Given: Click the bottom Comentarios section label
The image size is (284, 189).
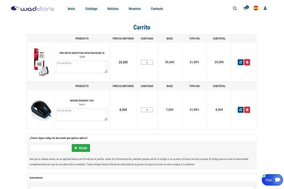Looking at the screenshot, I should pos(36,178).
